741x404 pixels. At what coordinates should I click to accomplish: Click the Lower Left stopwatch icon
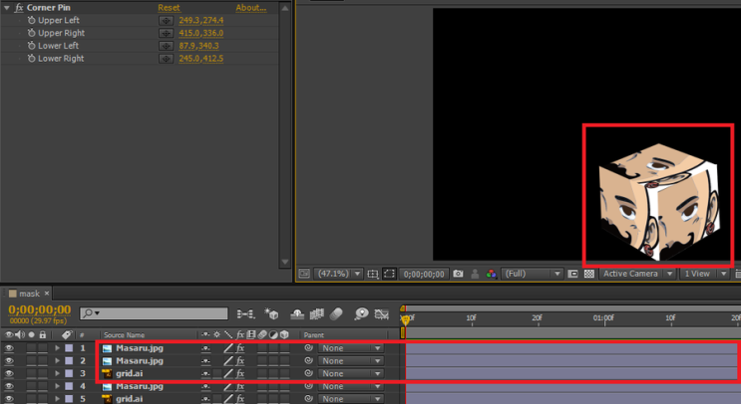click(x=32, y=46)
